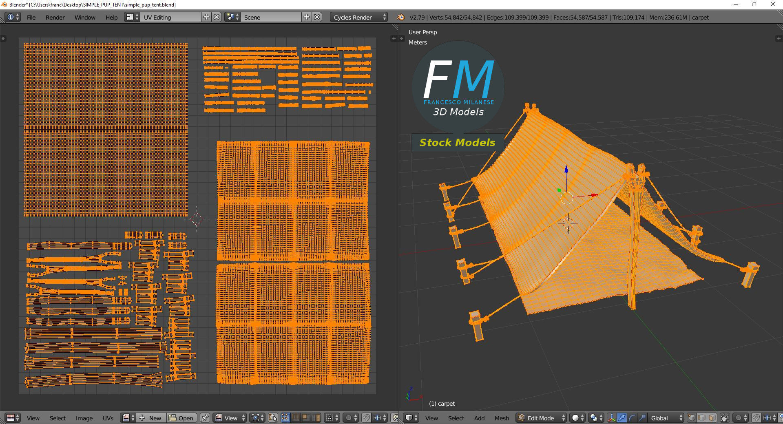The width and height of the screenshot is (783, 424).
Task: Open the UV pivot point selector
Action: click(x=257, y=418)
